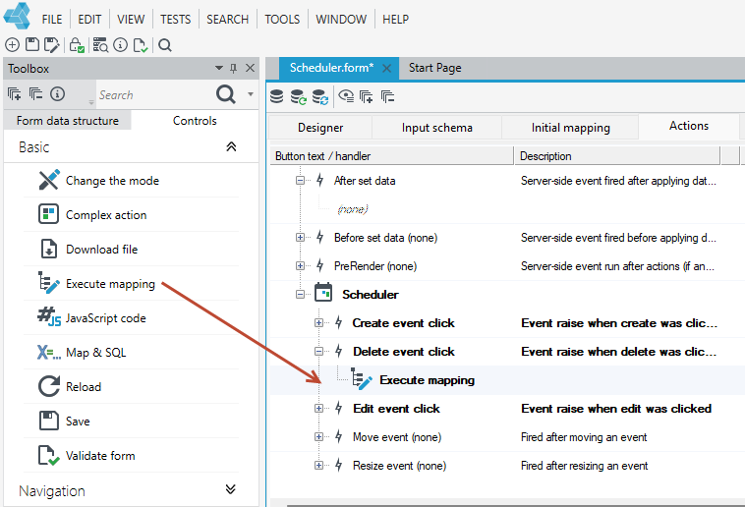This screenshot has height=507, width=745.
Task: Click the magnifier-over-list toolbar icon
Action: coord(100,45)
